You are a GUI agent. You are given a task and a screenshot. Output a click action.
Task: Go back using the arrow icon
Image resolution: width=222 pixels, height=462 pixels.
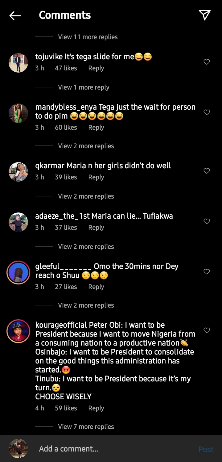15,15
